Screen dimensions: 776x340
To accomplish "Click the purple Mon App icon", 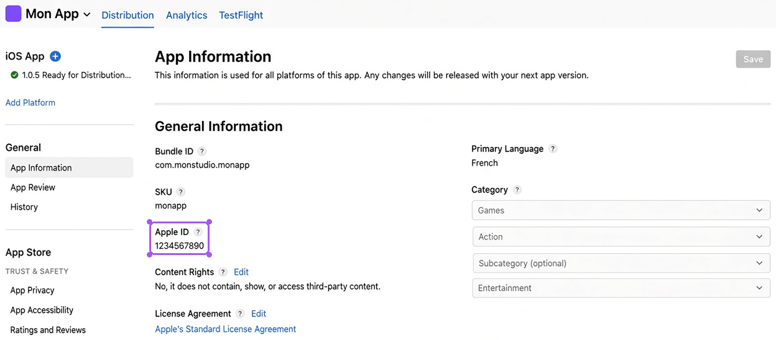I will pos(13,14).
